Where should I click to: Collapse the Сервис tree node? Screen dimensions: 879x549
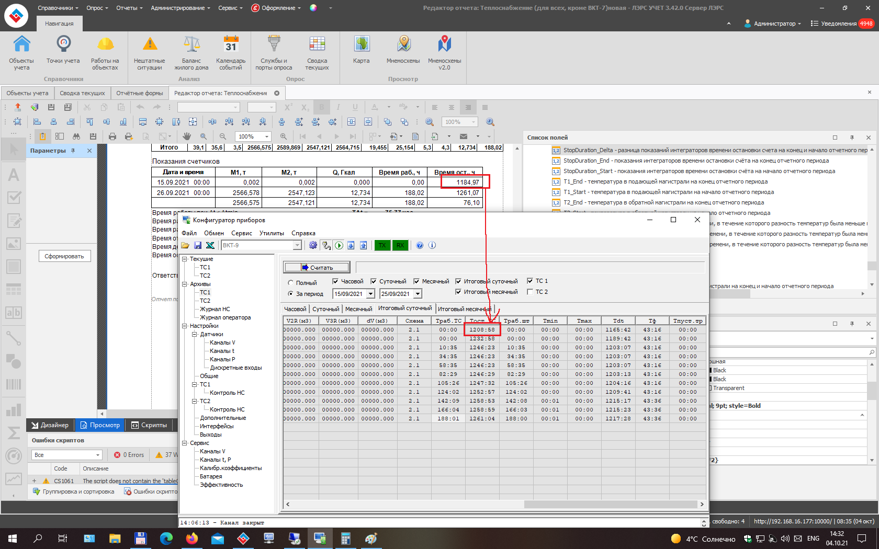185,443
